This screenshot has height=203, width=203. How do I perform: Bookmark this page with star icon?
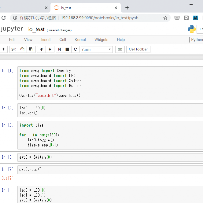coord(165,18)
